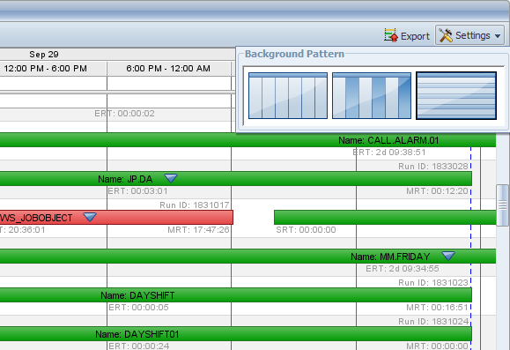The width and height of the screenshot is (510, 350).
Task: Click the green bar with SRT: 00:00:00
Action: click(385, 217)
